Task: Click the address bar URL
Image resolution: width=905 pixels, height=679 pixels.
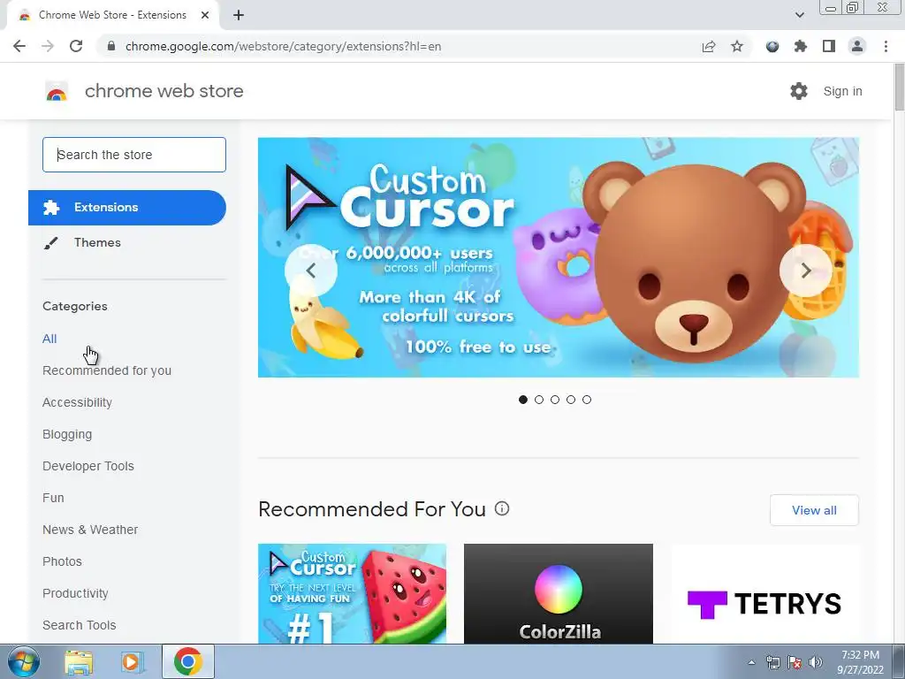Action: coord(283,46)
